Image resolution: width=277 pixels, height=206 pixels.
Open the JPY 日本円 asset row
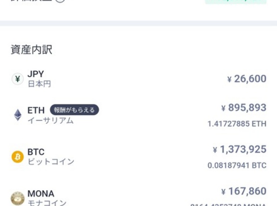coord(138,79)
